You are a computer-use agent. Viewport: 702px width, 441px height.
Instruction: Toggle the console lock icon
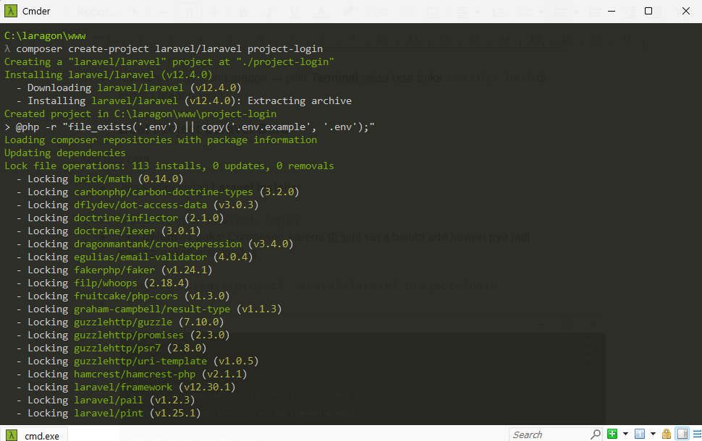666,434
